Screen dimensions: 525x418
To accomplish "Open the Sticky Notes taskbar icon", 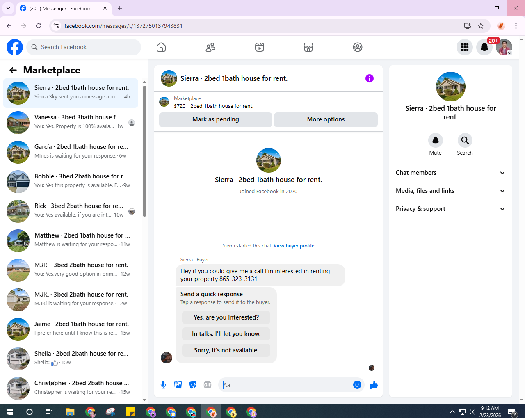I will pyautogui.click(x=130, y=412).
